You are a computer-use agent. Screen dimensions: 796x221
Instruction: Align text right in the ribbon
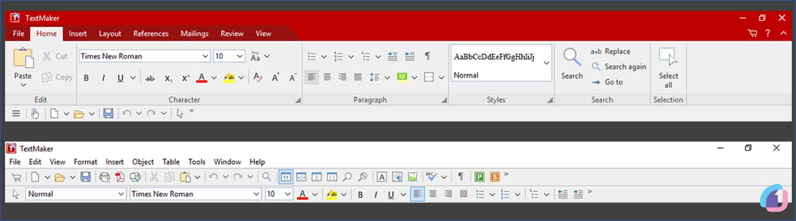click(342, 77)
